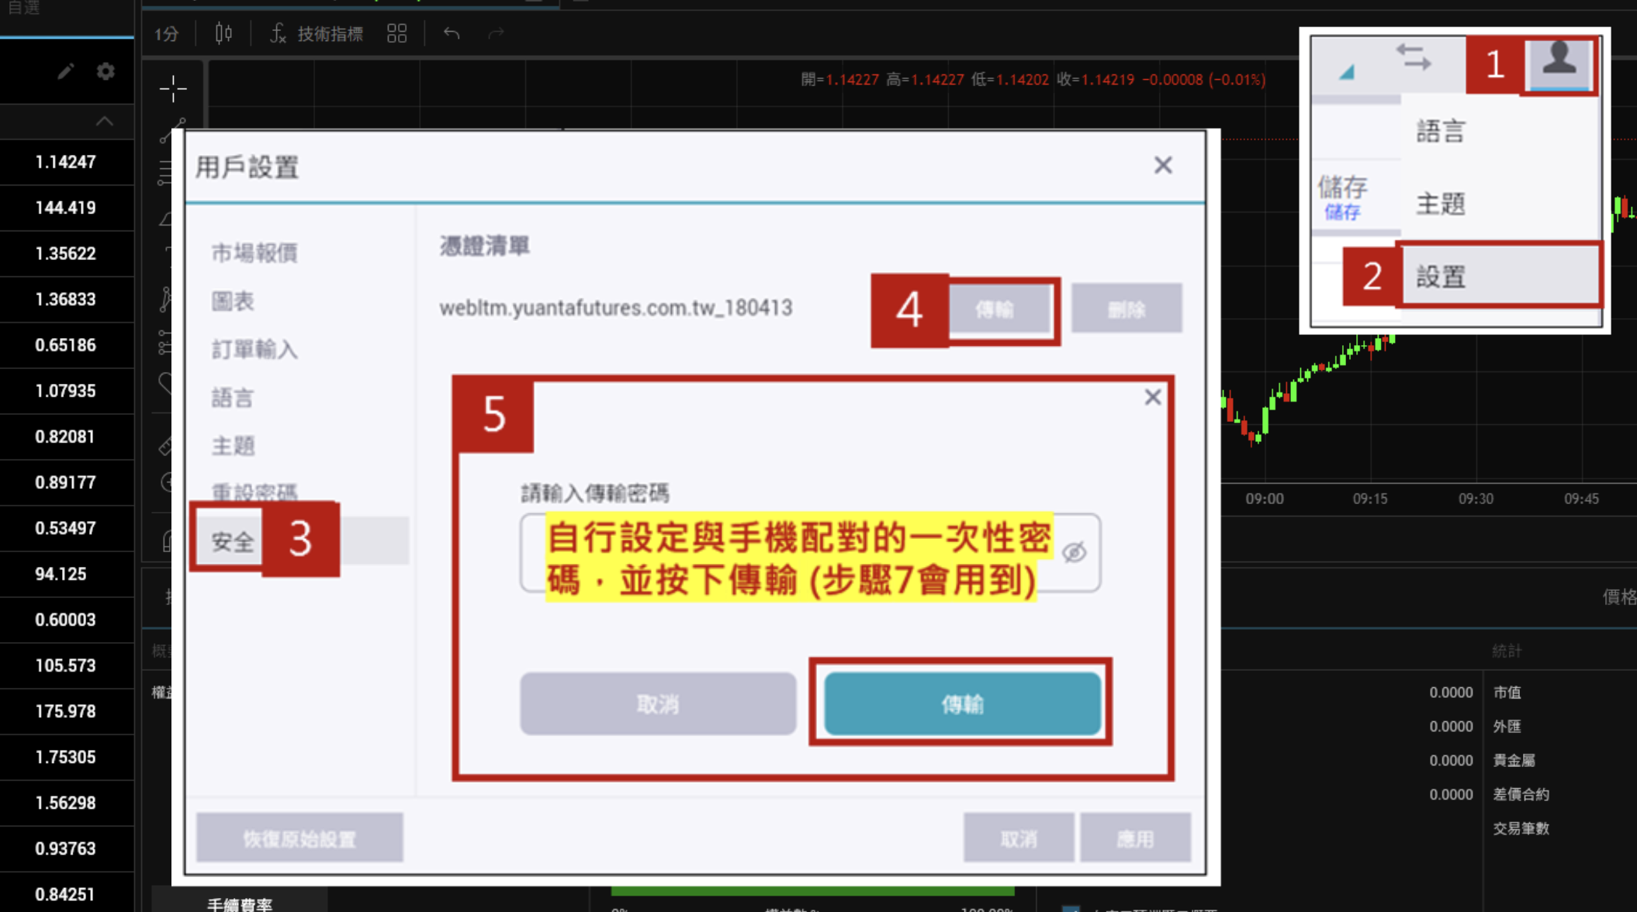Open 訂單輸入 settings section
1637x912 pixels.
(x=254, y=350)
